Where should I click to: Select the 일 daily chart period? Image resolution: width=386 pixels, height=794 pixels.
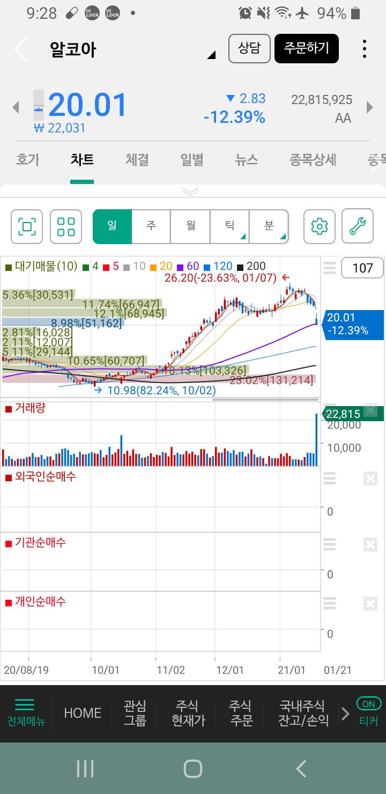click(x=112, y=226)
